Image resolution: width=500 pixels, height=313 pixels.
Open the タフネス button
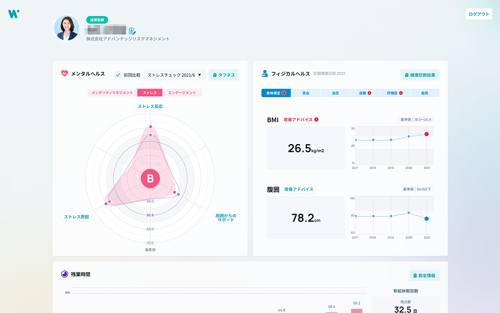tap(224, 75)
